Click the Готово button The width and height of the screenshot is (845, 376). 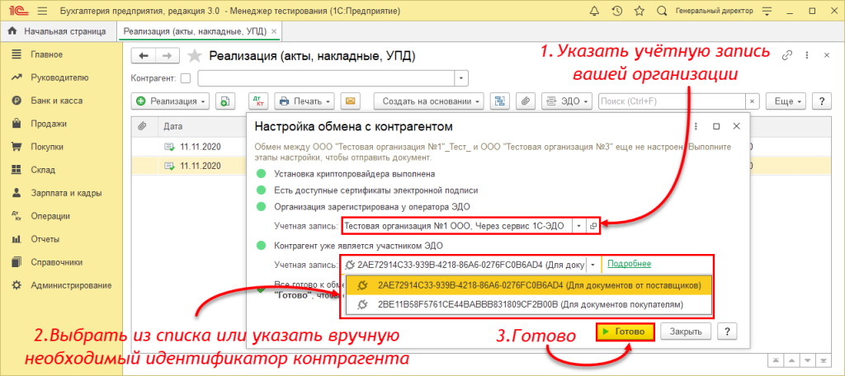point(625,331)
